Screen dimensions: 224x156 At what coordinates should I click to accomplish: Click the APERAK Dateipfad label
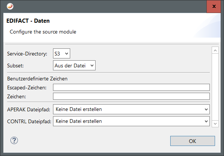[x=29, y=109]
